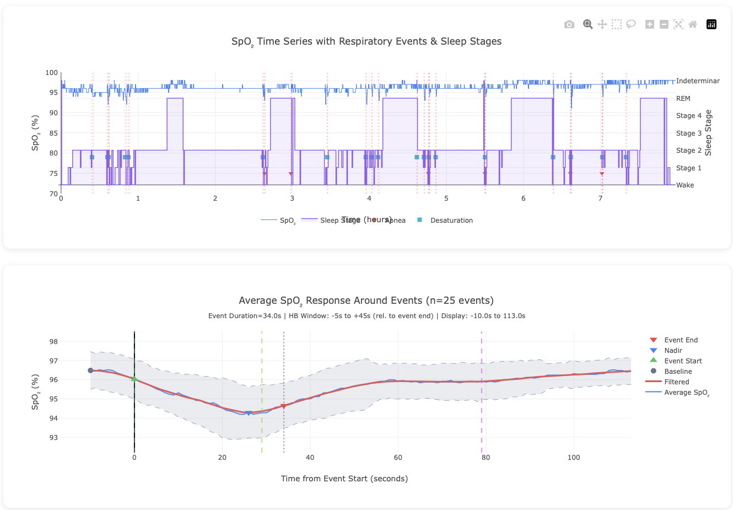Click the blue Nadir marker on curve
The image size is (733, 510).
tap(249, 413)
